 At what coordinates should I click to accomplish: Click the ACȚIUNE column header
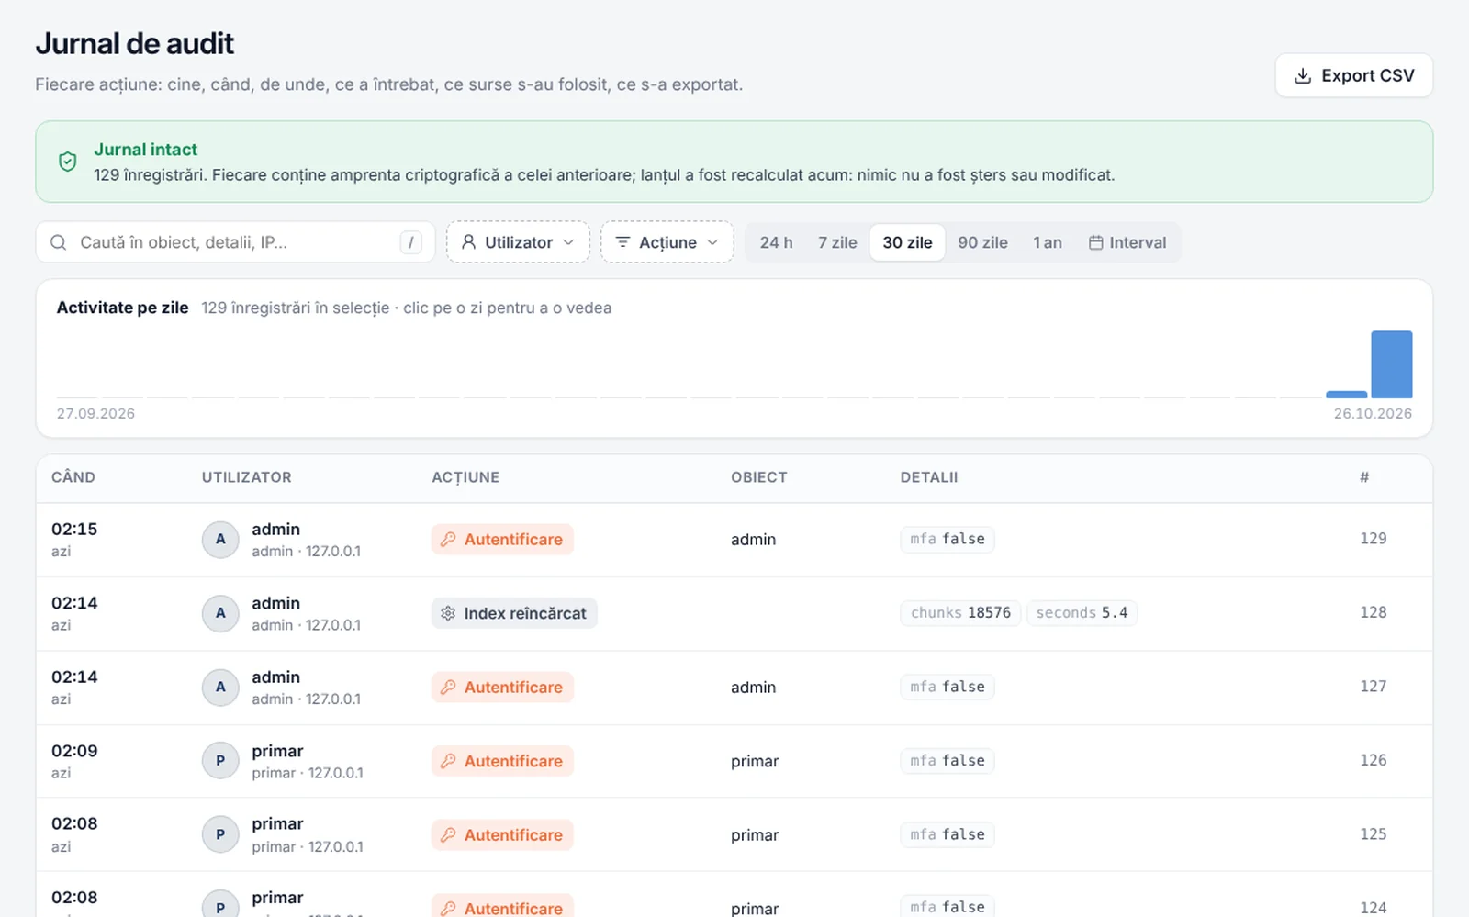pyautogui.click(x=465, y=477)
